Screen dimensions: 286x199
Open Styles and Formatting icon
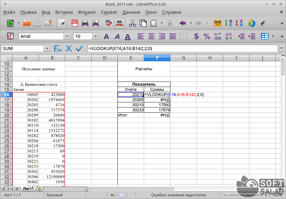(10, 36)
